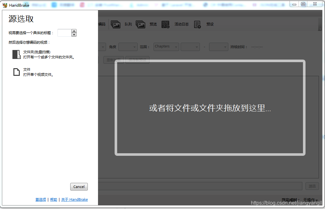Click the 重新加载 reload preset button
The height and width of the screenshot is (209, 325).
click(114, 60)
